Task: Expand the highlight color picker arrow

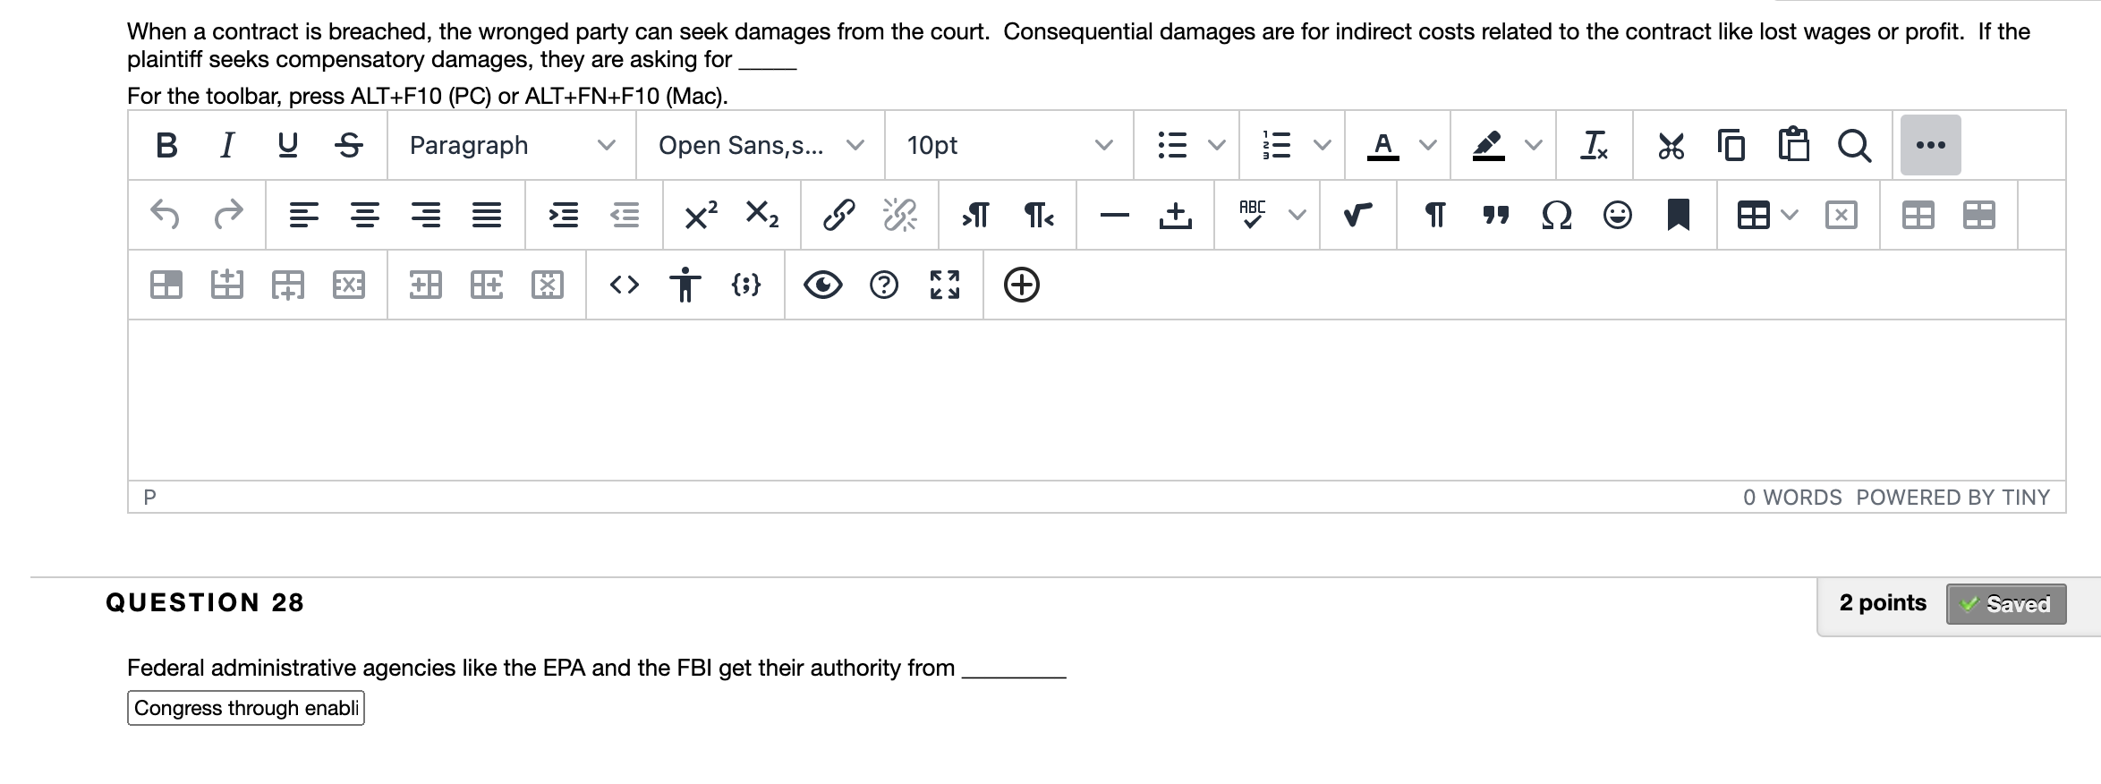Action: [x=1534, y=145]
